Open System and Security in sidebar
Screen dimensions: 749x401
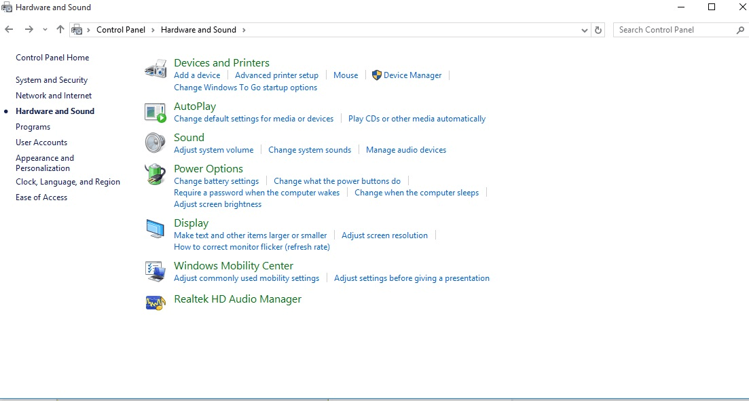(x=52, y=80)
